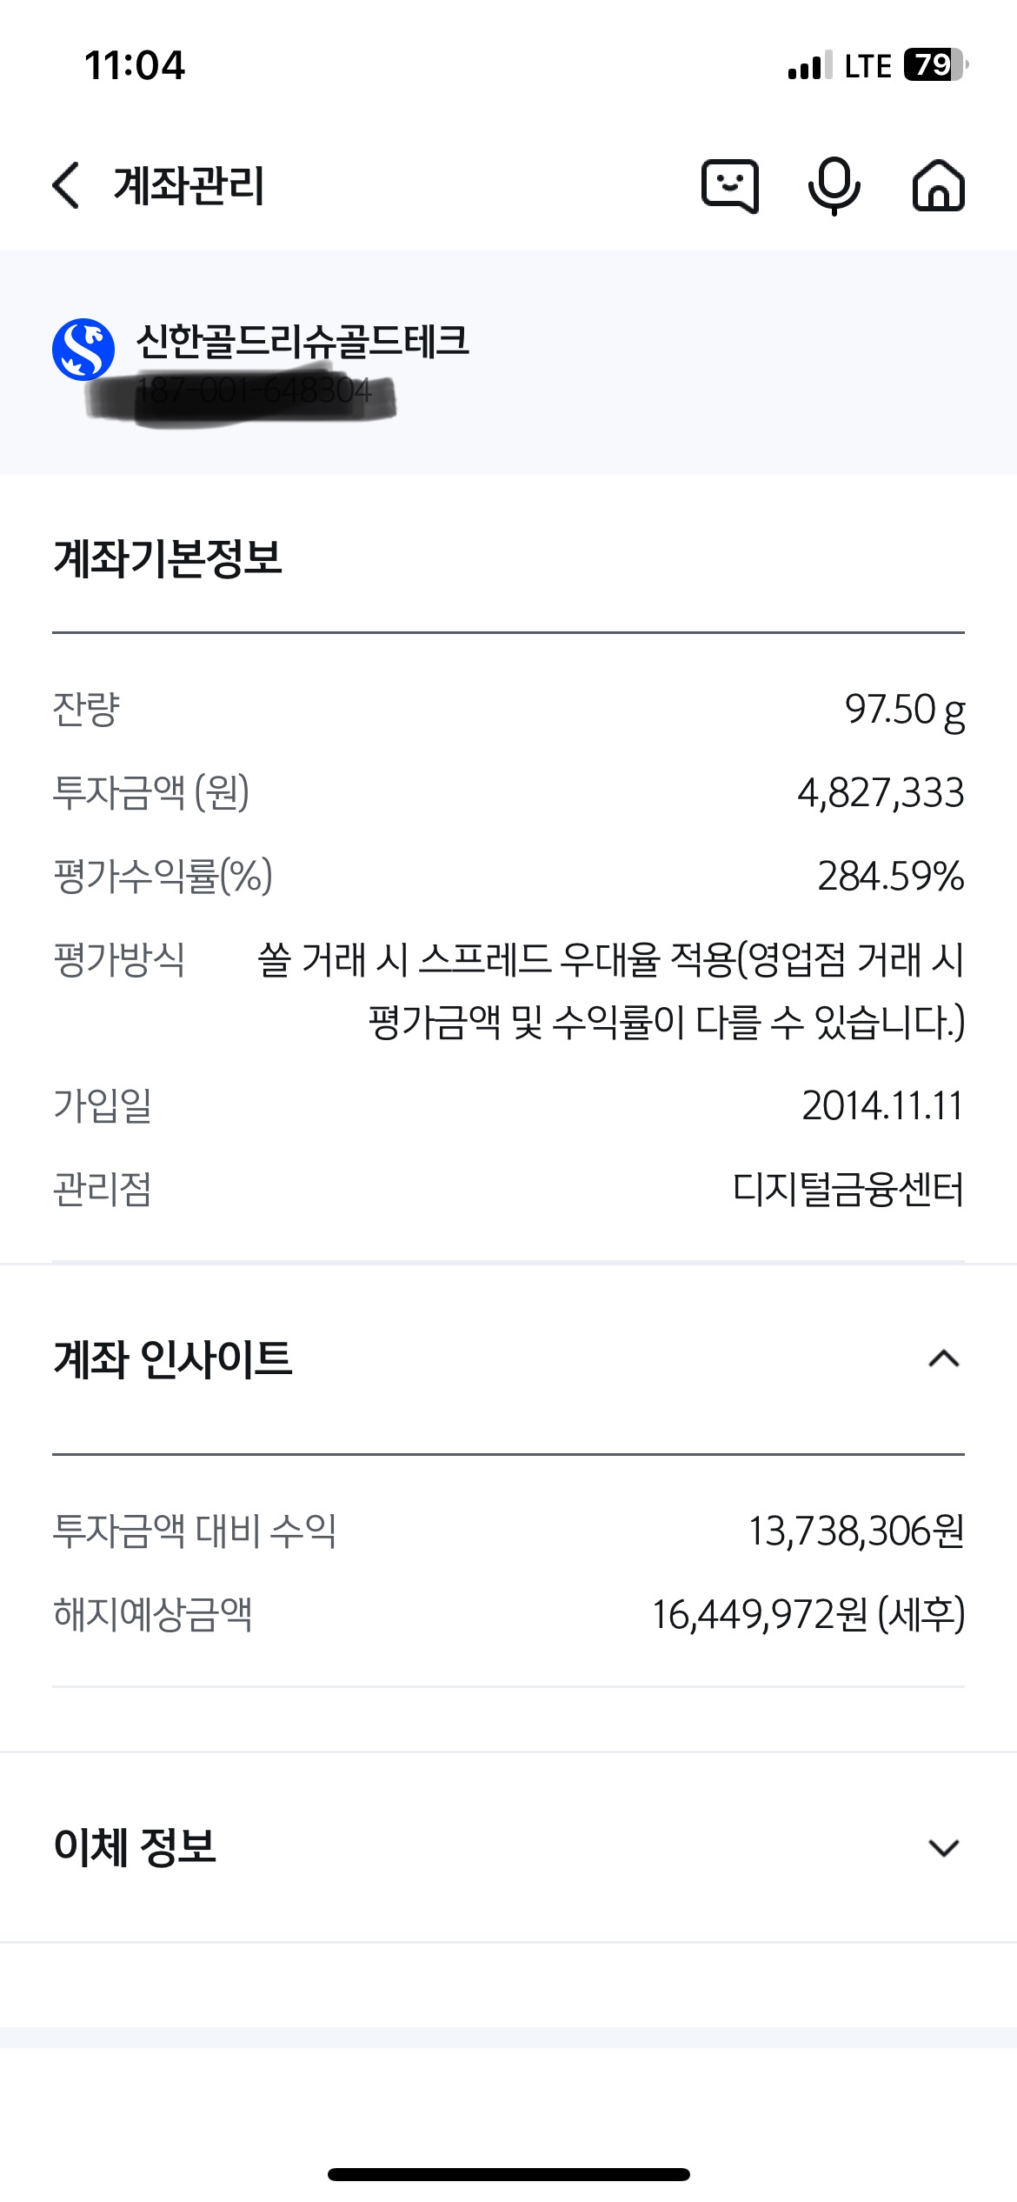Tap the 계좌관리 page title
1017x2202 pixels.
click(x=189, y=185)
